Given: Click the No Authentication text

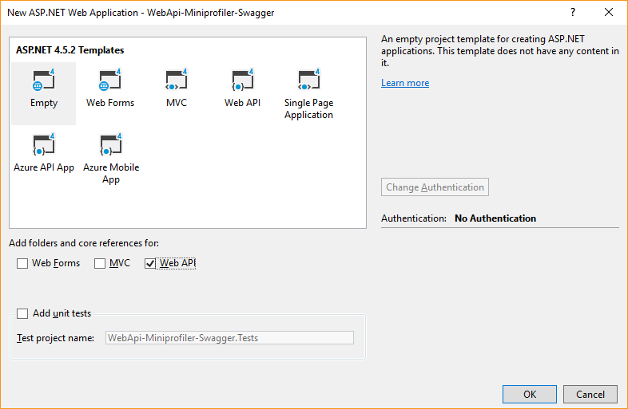Looking at the screenshot, I should (495, 218).
